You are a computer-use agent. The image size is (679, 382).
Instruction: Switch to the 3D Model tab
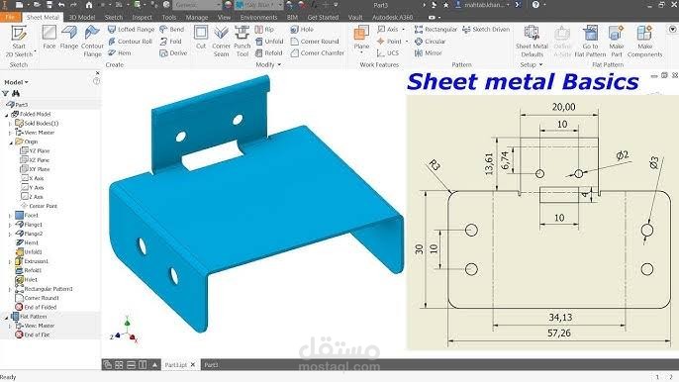tap(82, 18)
